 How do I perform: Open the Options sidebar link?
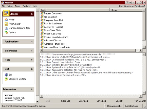(x=12, y=32)
